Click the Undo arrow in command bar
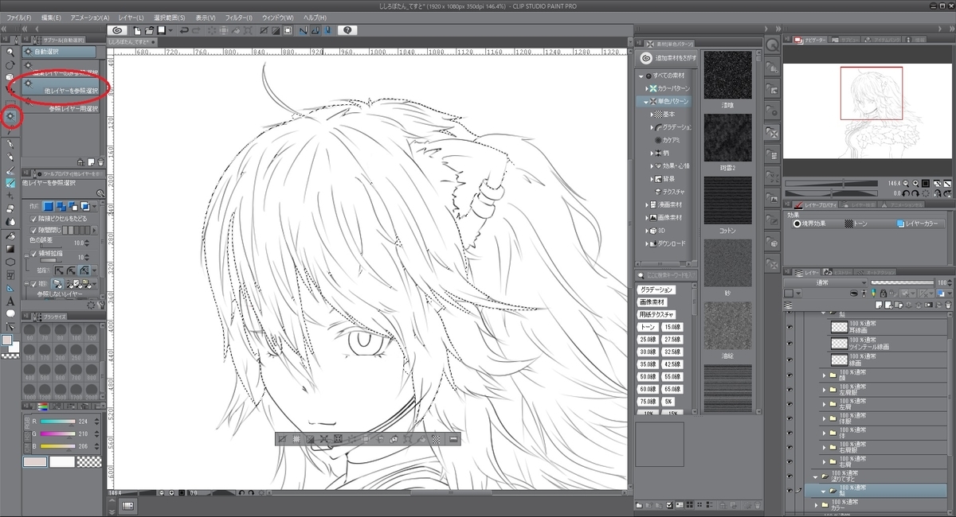The image size is (956, 517). (184, 30)
